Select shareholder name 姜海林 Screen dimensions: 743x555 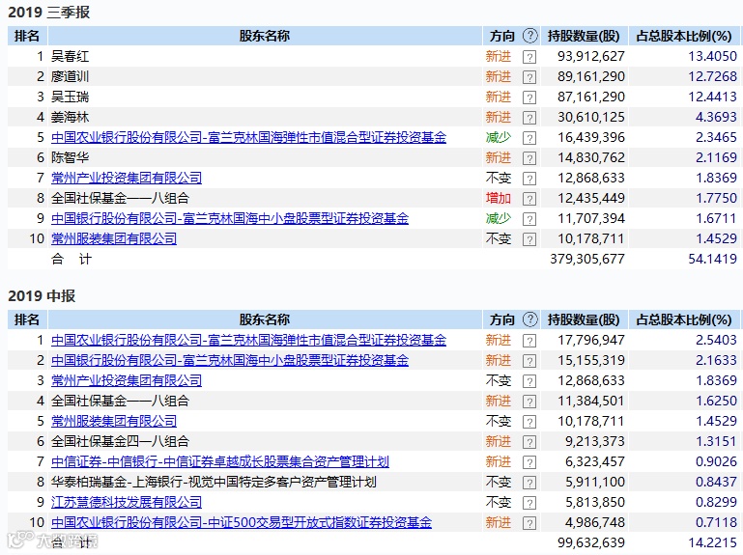click(x=71, y=117)
